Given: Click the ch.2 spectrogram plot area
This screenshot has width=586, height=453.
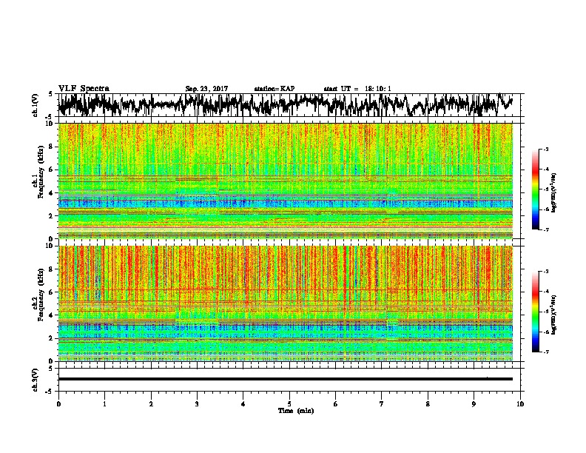Looking at the screenshot, I should [x=285, y=303].
